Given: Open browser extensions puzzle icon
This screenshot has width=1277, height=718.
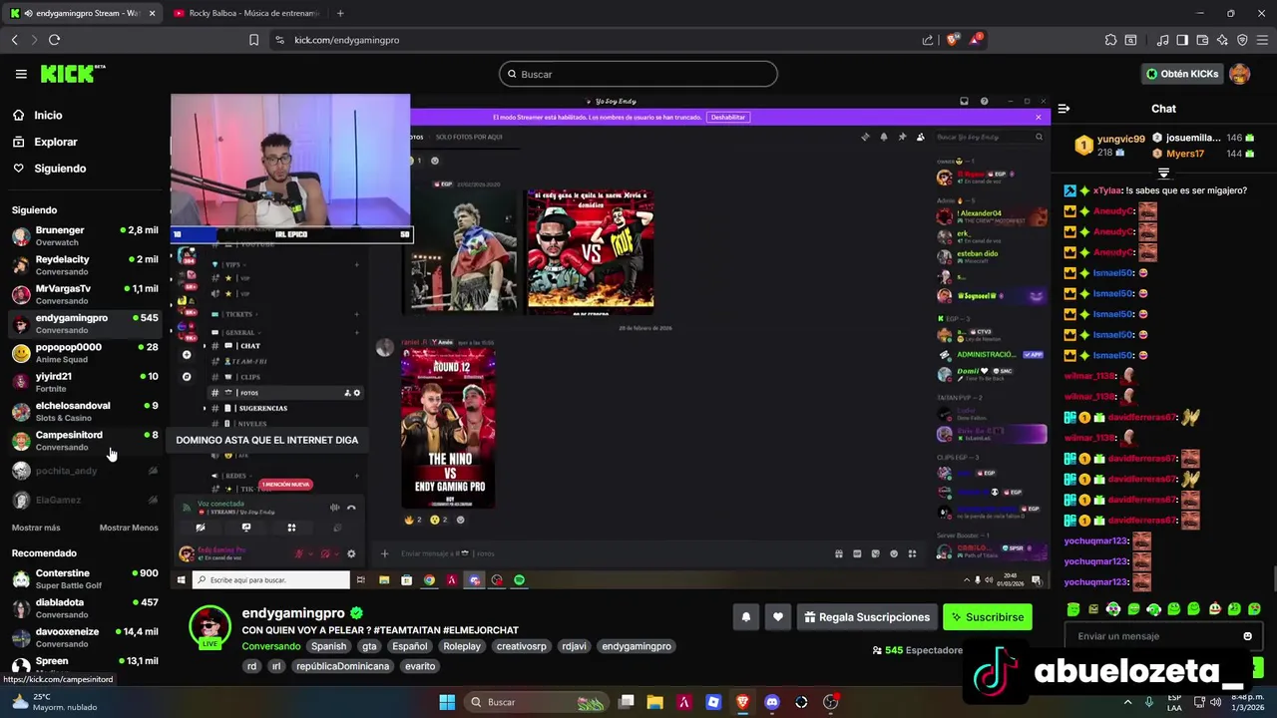Looking at the screenshot, I should (x=1110, y=40).
